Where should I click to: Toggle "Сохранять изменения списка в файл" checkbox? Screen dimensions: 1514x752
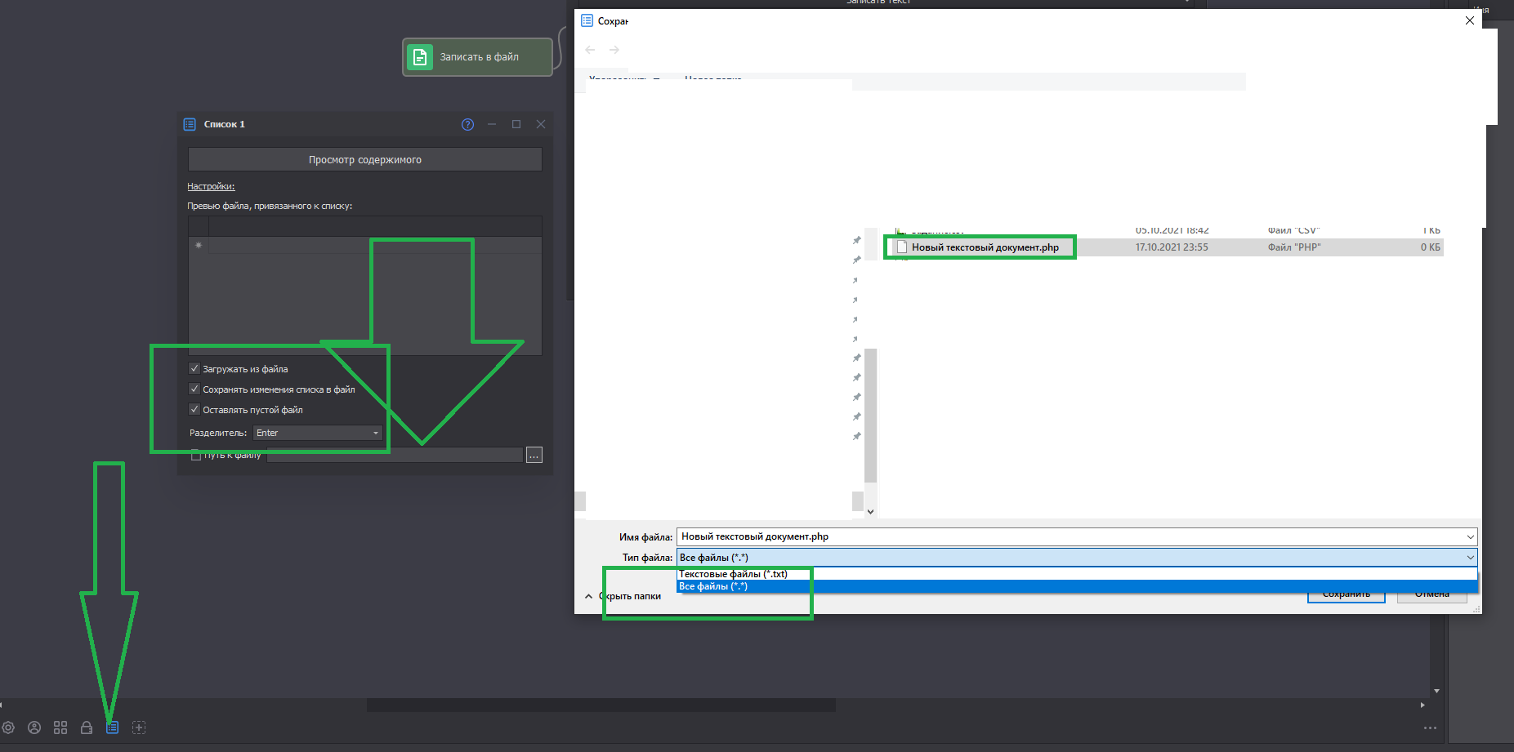pos(194,389)
